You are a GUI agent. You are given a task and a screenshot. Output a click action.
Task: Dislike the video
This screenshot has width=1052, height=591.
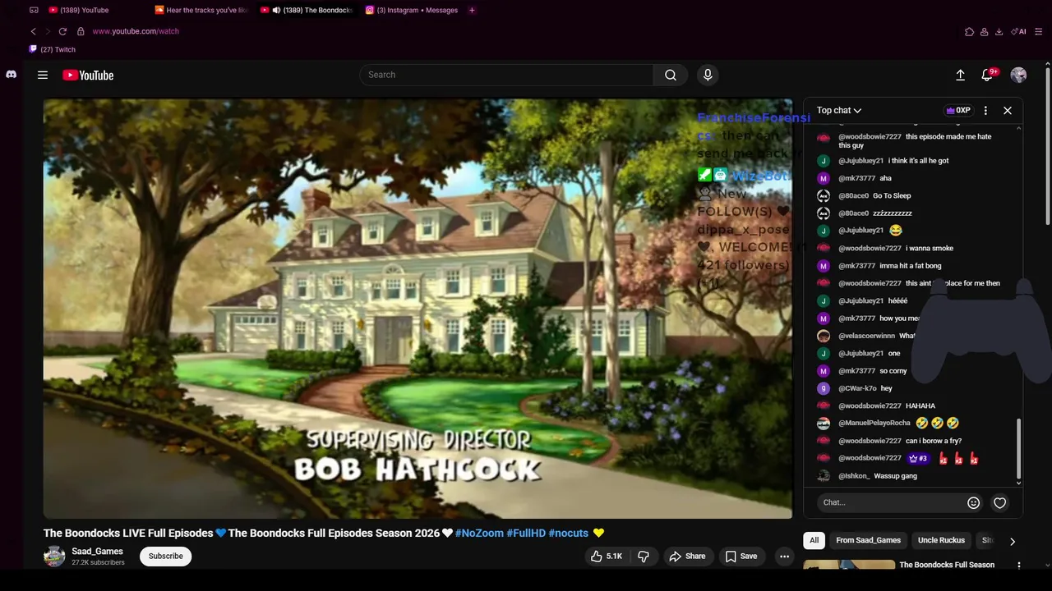pyautogui.click(x=644, y=557)
